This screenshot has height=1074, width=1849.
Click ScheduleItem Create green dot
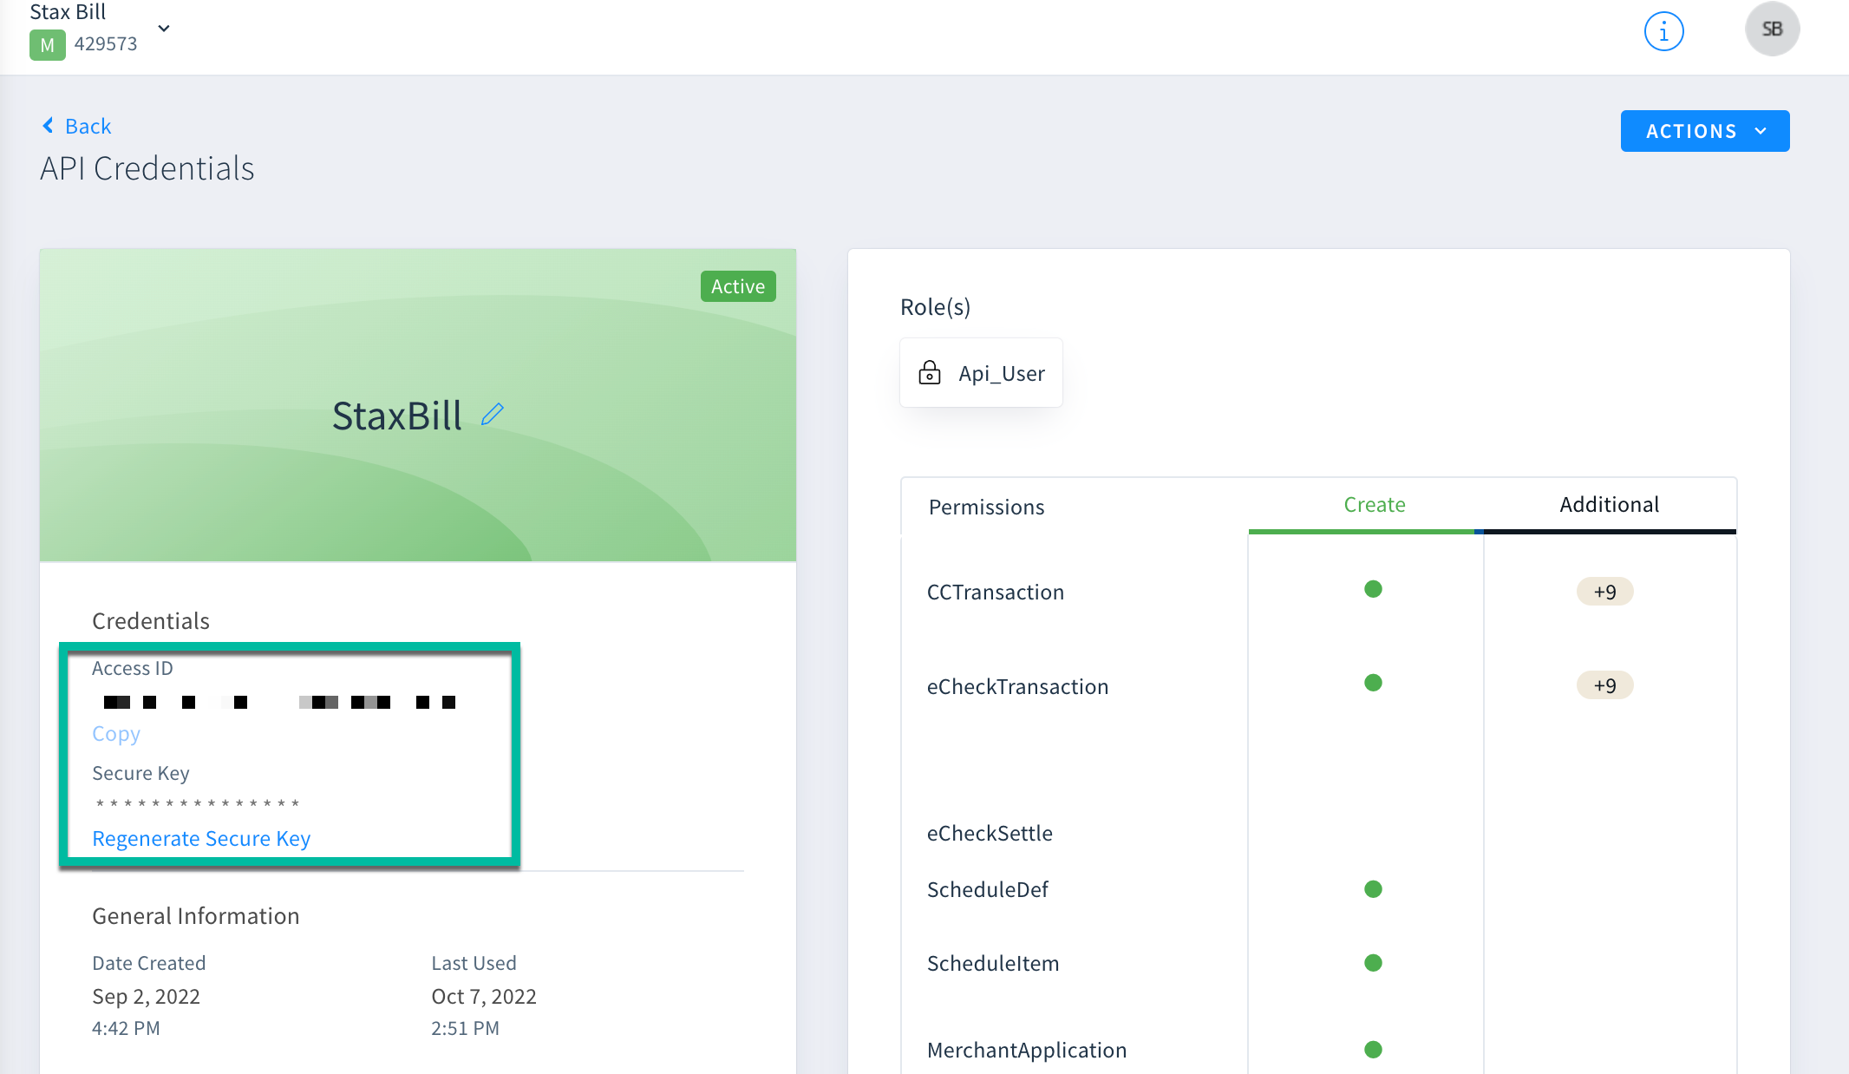point(1373,963)
